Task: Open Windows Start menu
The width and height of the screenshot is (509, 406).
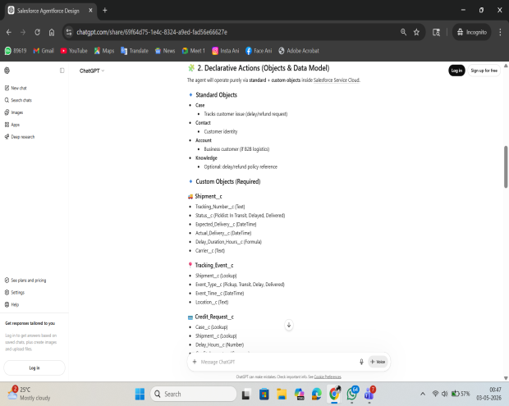Action: point(140,394)
